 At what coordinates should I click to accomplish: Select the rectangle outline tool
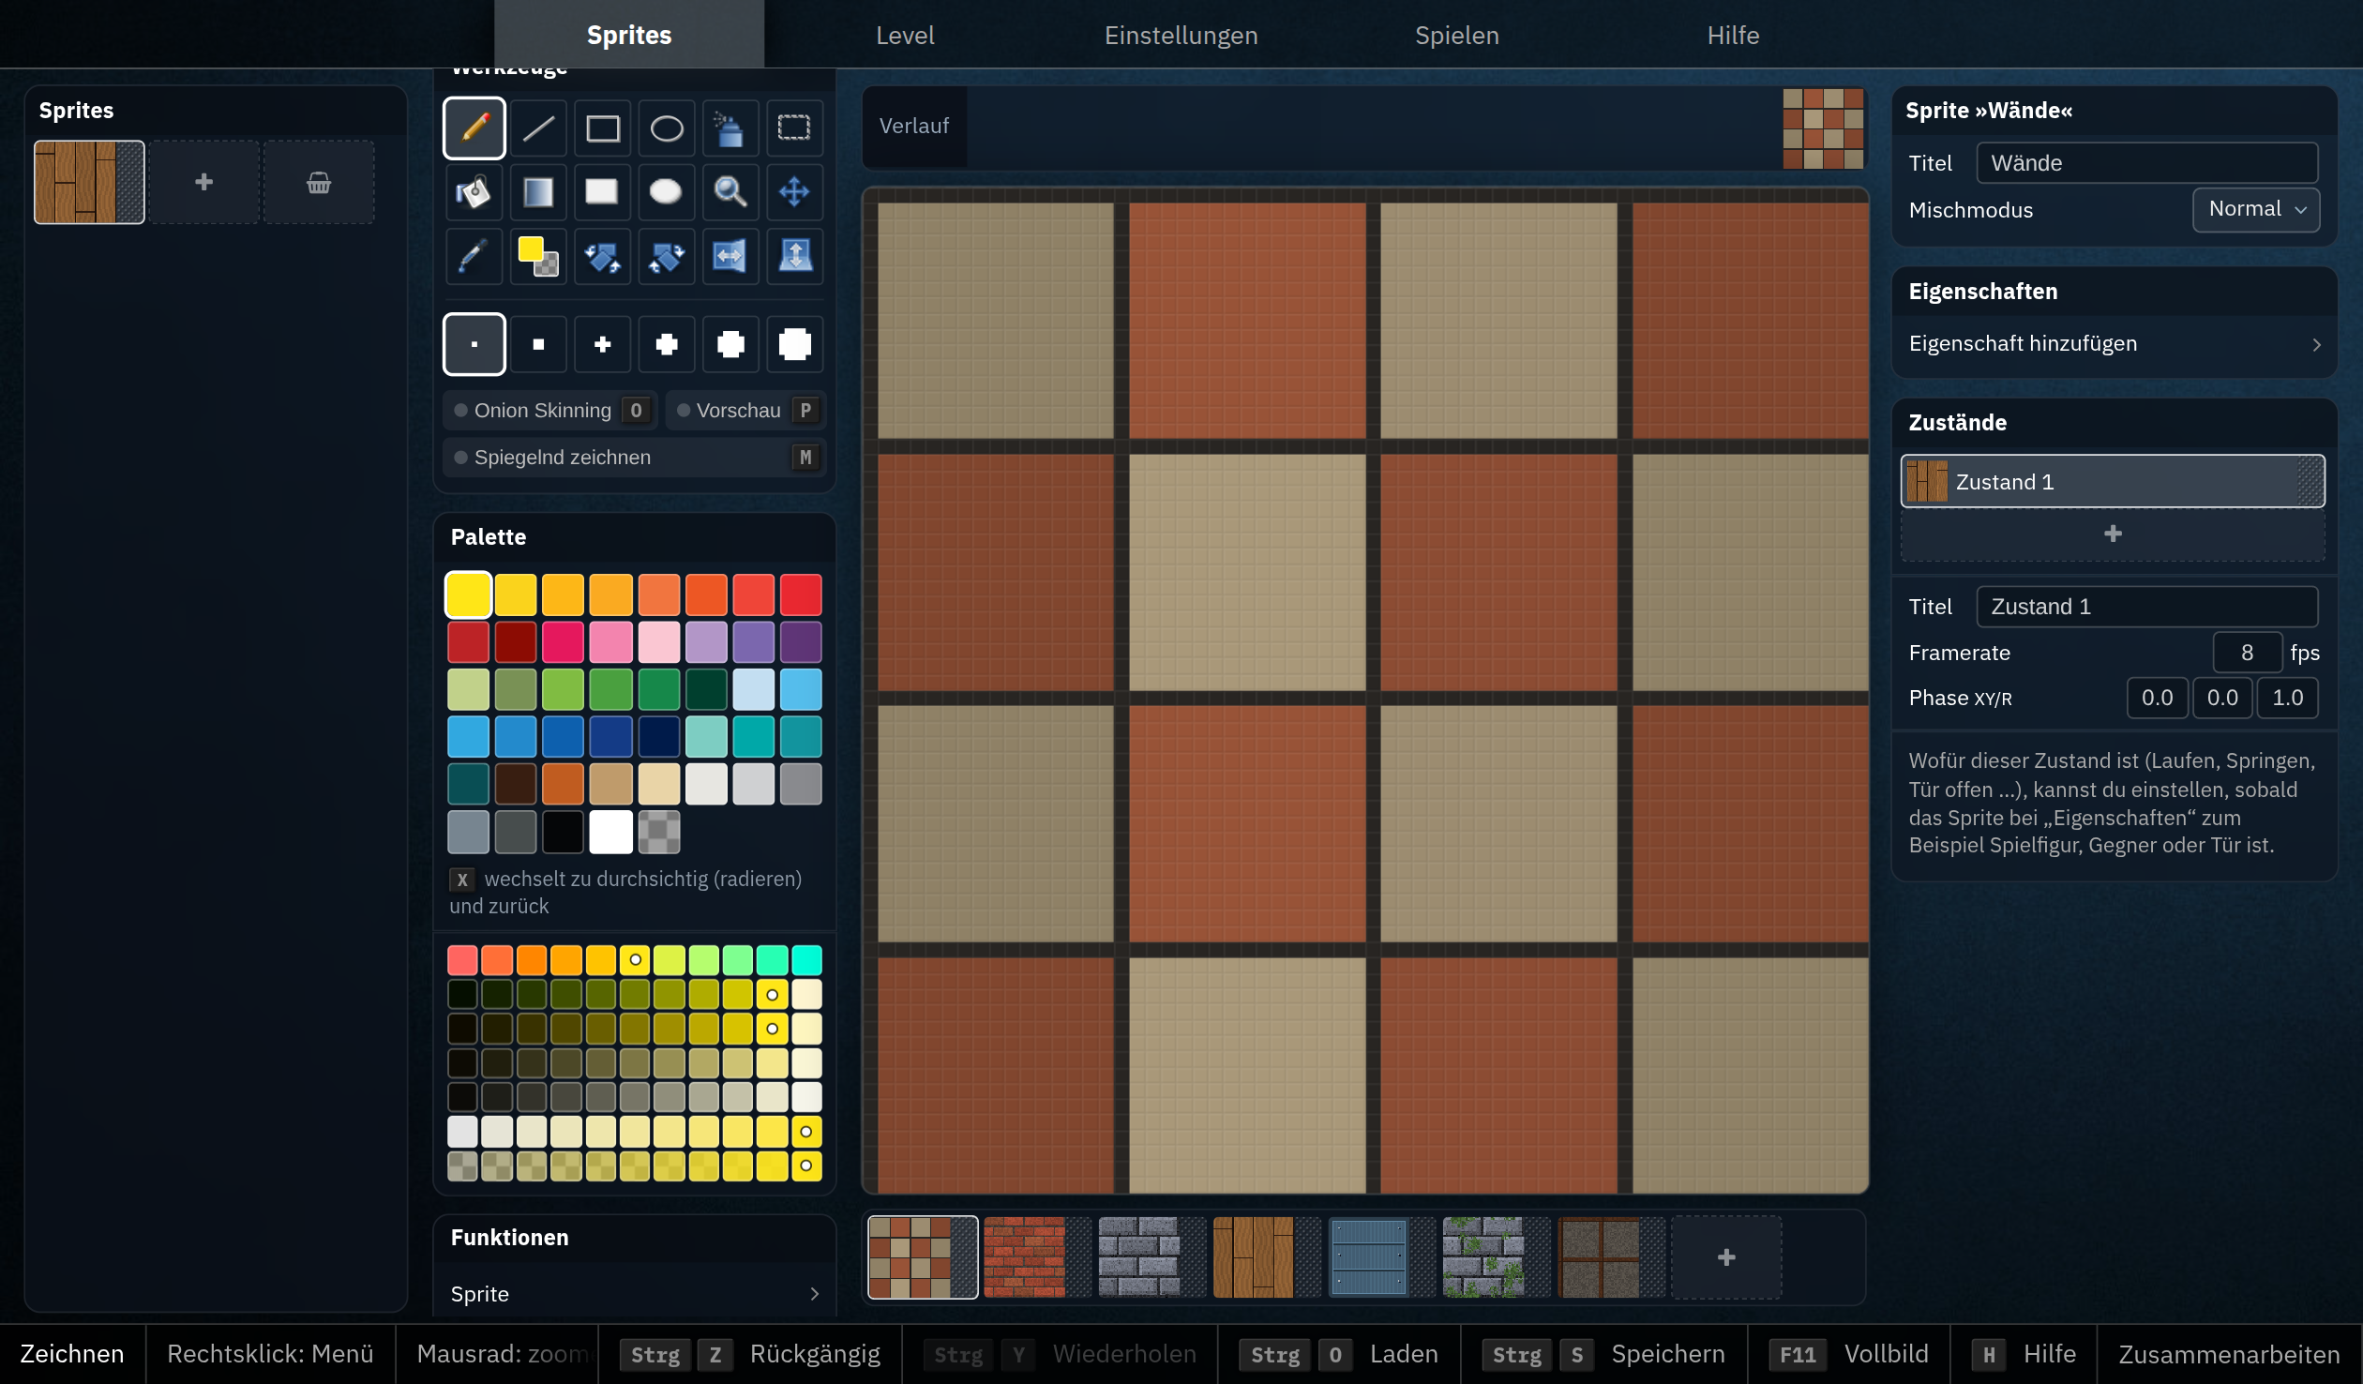tap(602, 128)
